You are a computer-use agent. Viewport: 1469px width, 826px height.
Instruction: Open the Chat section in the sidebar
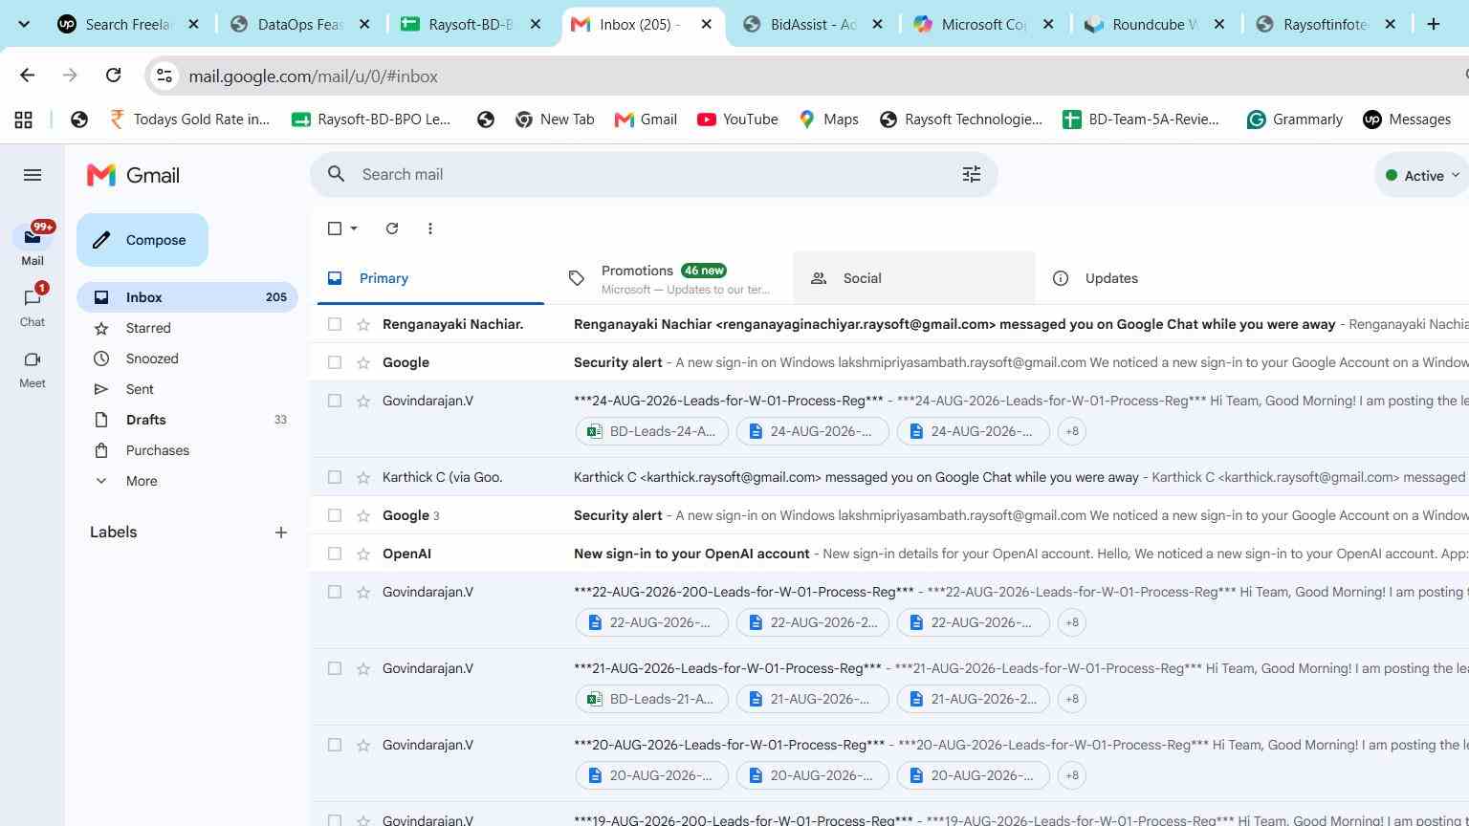tap(33, 308)
